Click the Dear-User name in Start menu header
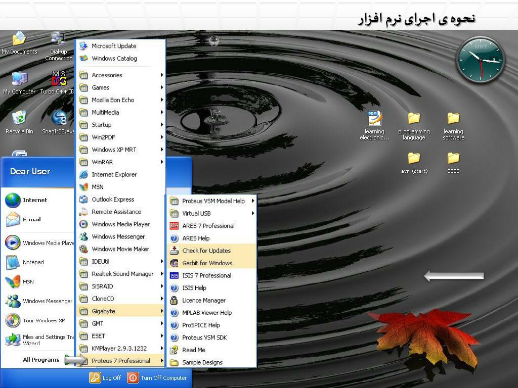 pyautogui.click(x=30, y=172)
